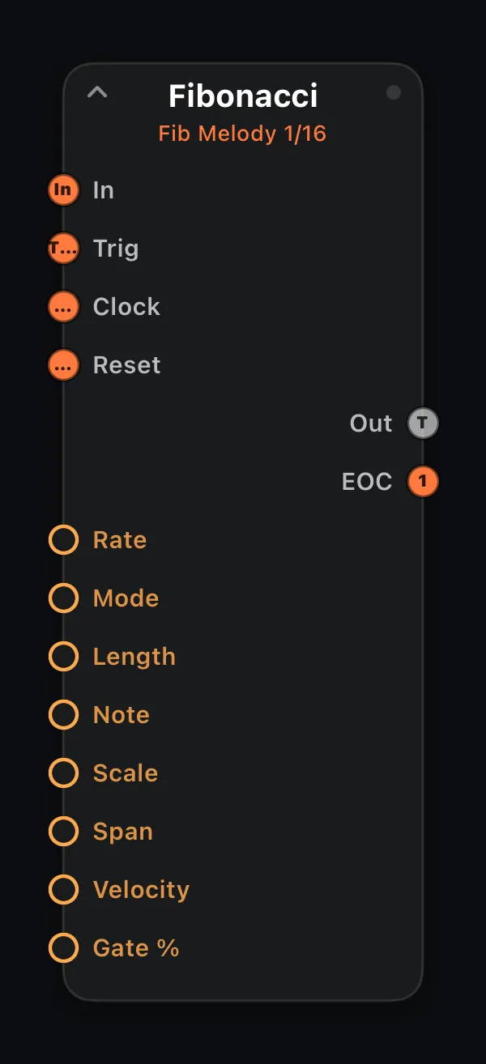
Task: Select the Scale parameter port circle
Action: pos(63,773)
